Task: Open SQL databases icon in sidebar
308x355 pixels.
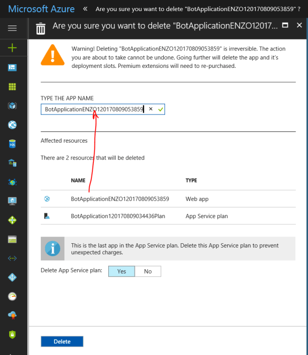Action: coord(12,144)
